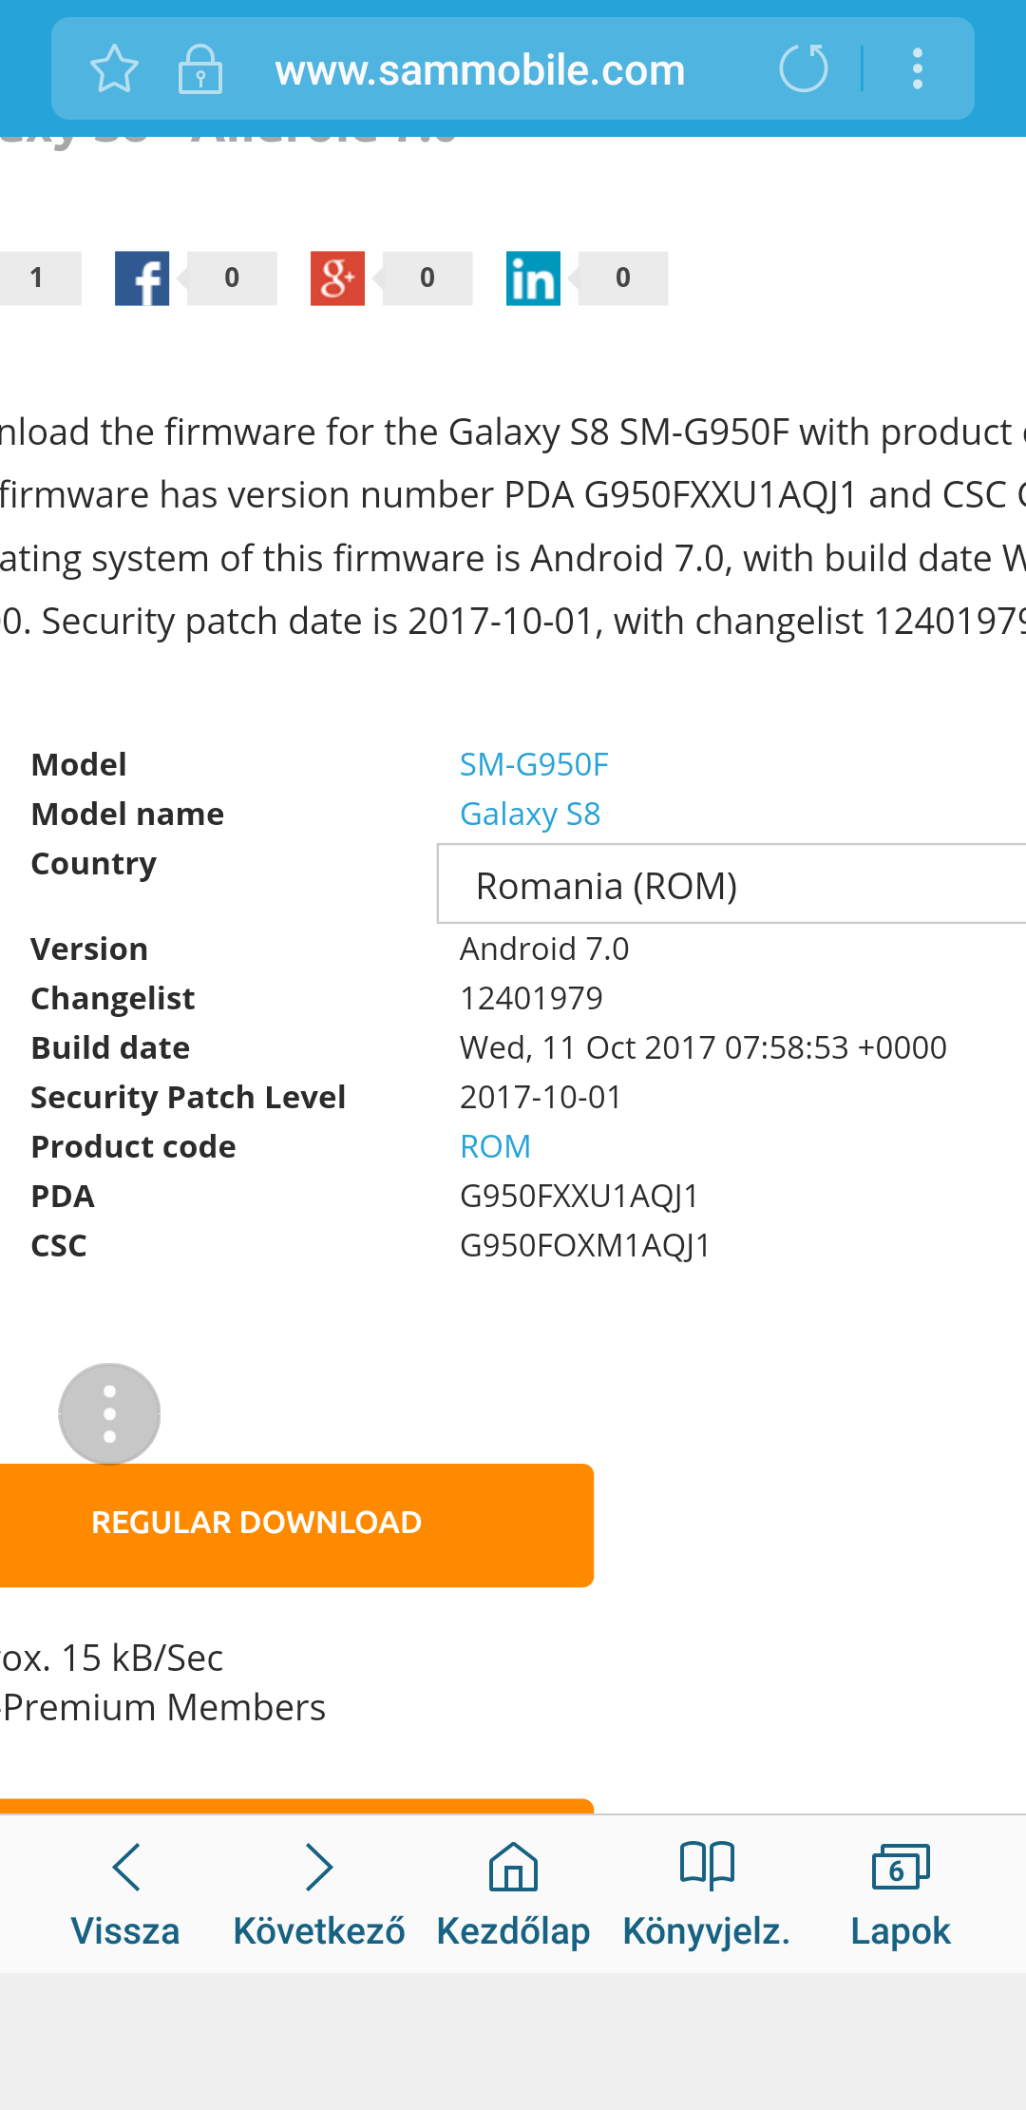Tap the floating gray dots button

click(x=109, y=1413)
